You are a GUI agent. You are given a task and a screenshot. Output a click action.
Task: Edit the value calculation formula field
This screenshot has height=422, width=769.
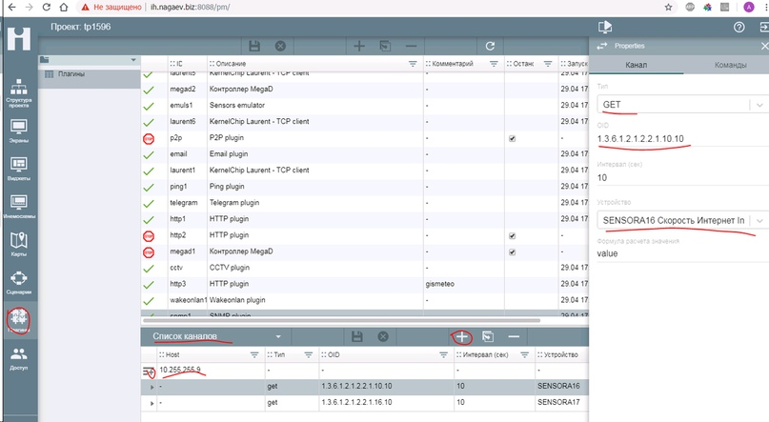pyautogui.click(x=682, y=253)
